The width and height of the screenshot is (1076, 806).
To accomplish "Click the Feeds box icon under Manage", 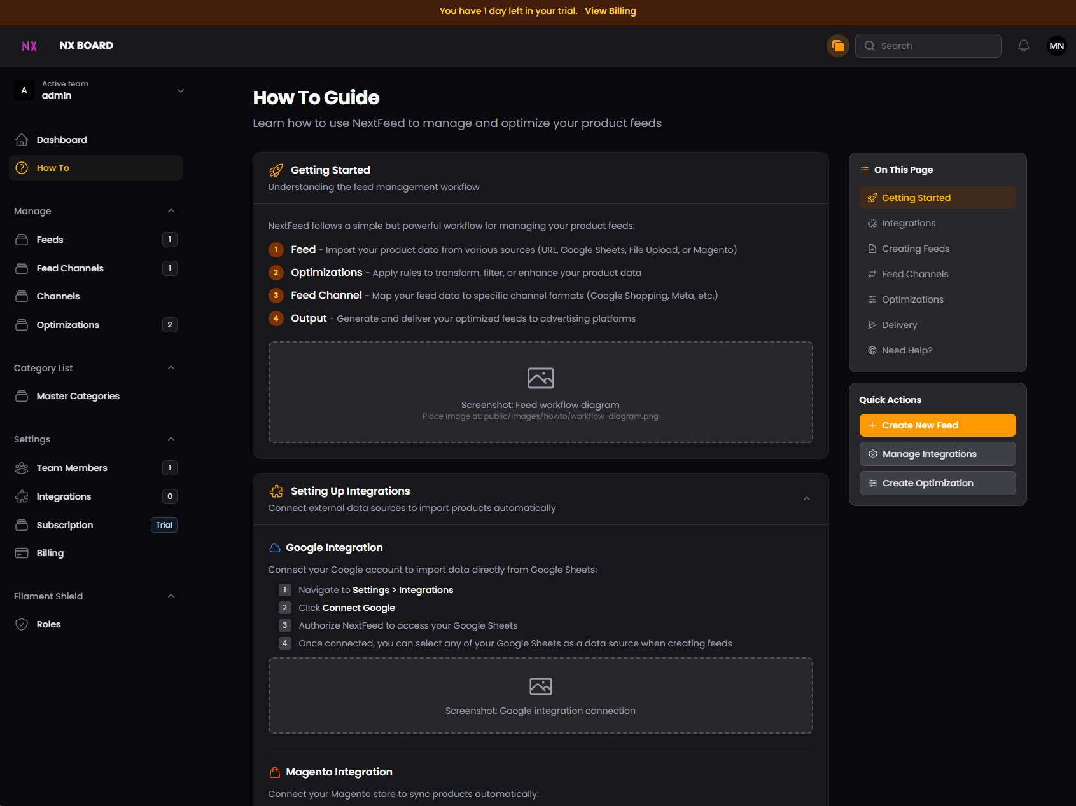I will pos(22,240).
